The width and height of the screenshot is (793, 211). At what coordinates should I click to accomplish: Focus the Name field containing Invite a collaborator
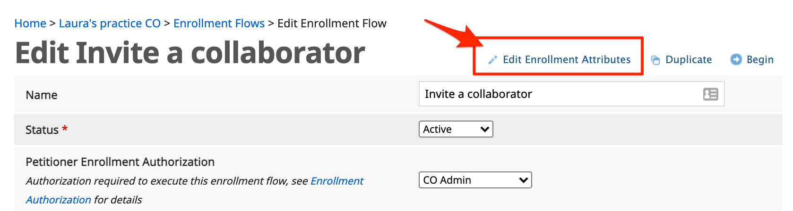571,94
